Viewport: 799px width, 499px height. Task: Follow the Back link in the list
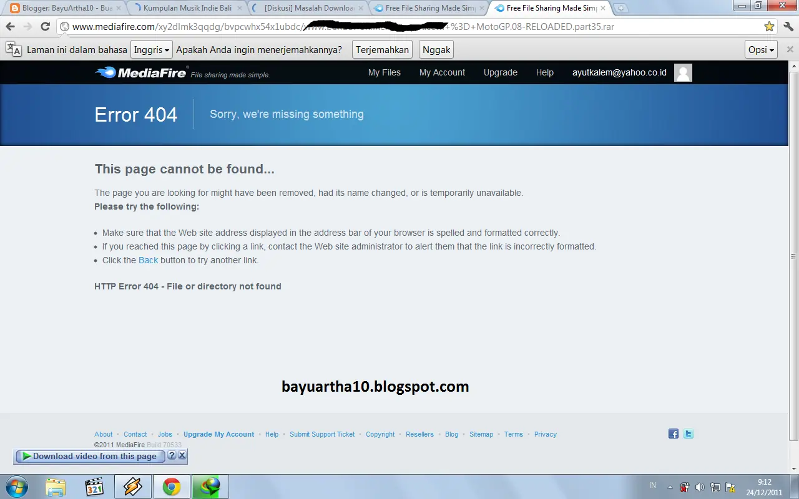click(148, 260)
